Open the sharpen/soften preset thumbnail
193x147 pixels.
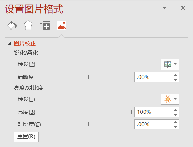click(168, 64)
